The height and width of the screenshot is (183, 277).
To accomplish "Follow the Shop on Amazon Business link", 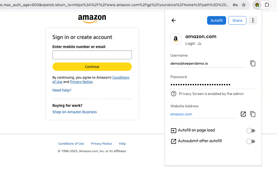I will pyautogui.click(x=74, y=112).
